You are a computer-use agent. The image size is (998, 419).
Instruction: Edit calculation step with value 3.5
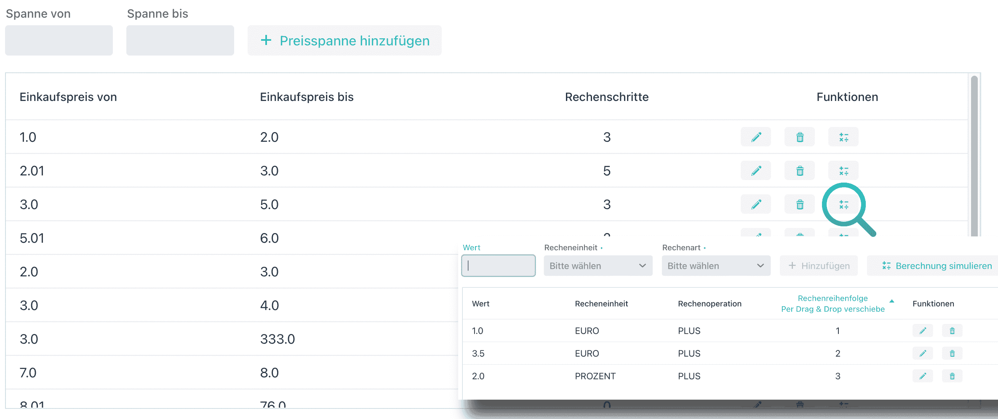tap(923, 353)
